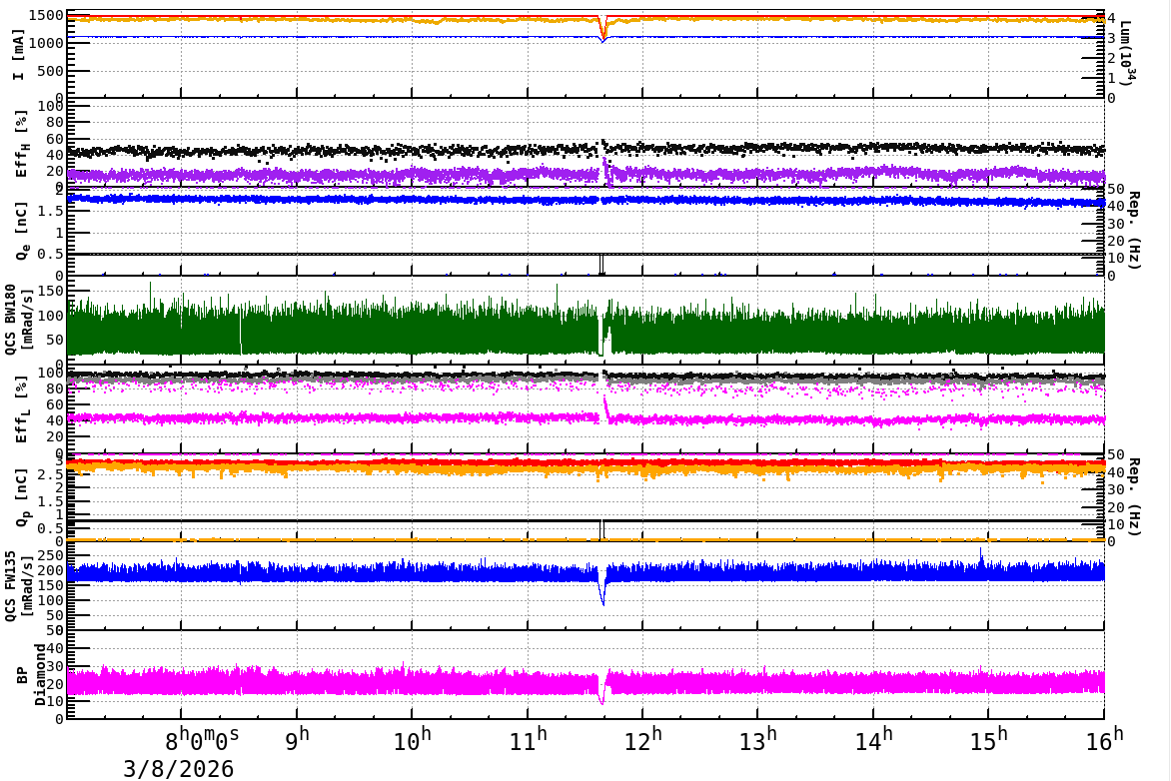Screen dimensions: 1171x781
Task: Click the Q_e [nC] axis title
Action: pyautogui.click(x=21, y=231)
